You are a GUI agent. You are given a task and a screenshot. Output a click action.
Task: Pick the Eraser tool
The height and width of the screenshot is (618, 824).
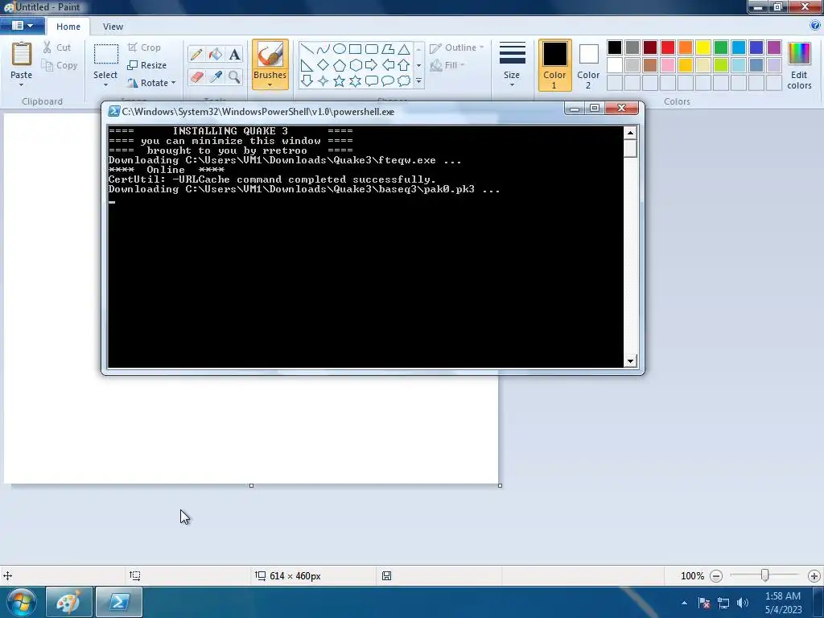(x=196, y=76)
